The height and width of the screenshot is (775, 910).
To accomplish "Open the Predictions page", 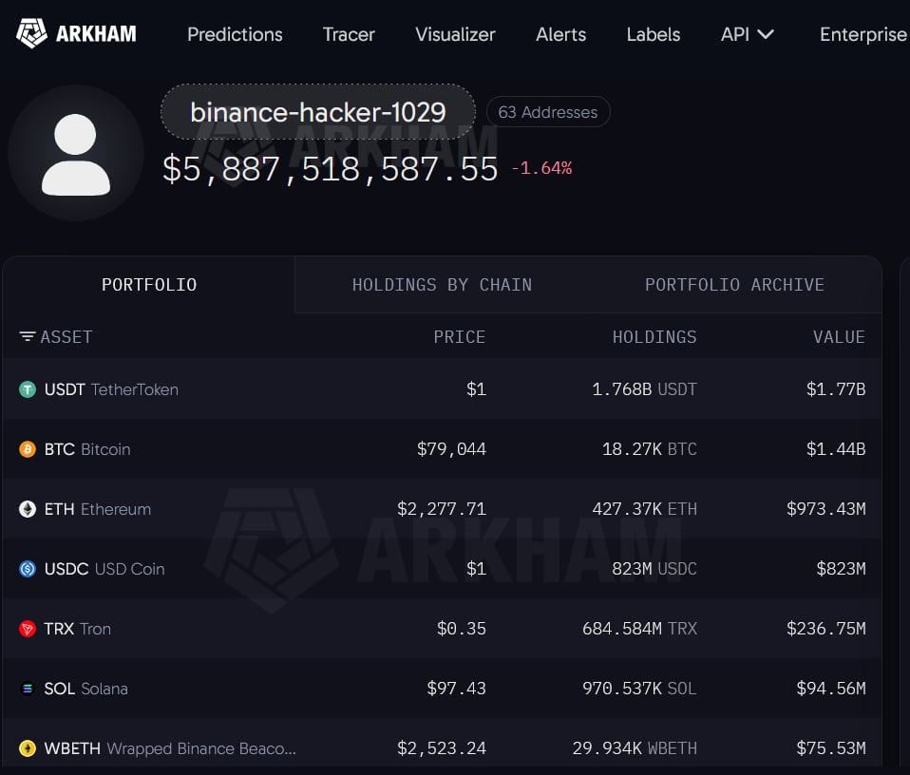I will pyautogui.click(x=235, y=34).
